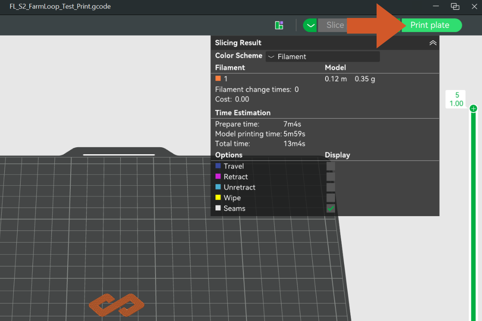482x321 pixels.
Task: Click the 0.12 m filament length value
Action: (335, 79)
